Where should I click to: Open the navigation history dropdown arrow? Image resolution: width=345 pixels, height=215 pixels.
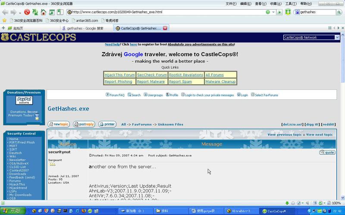(20, 13)
